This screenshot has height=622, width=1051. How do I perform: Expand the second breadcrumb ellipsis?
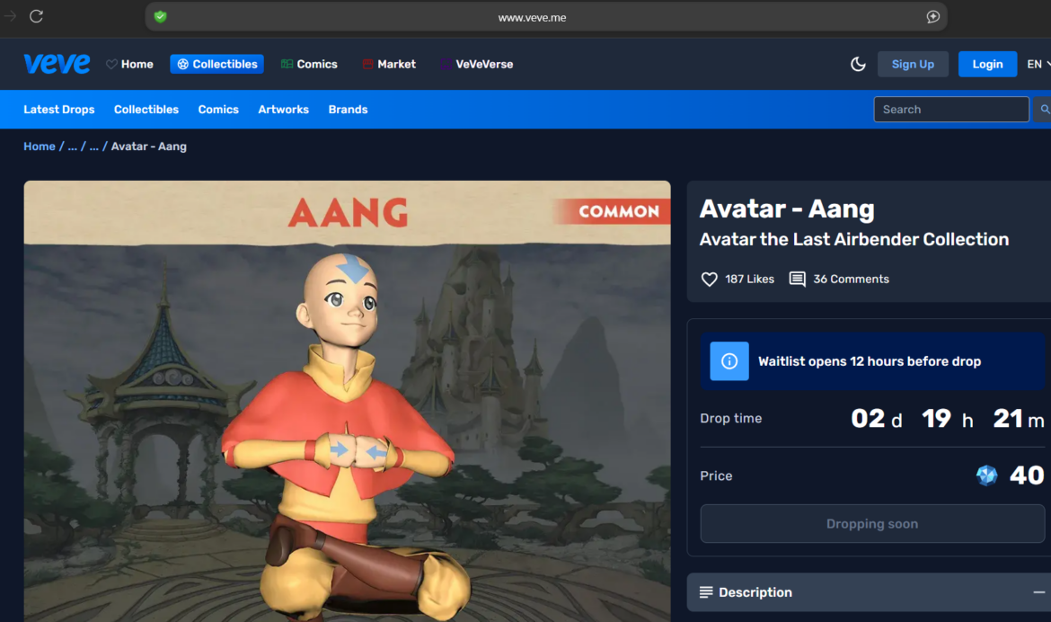click(x=93, y=147)
